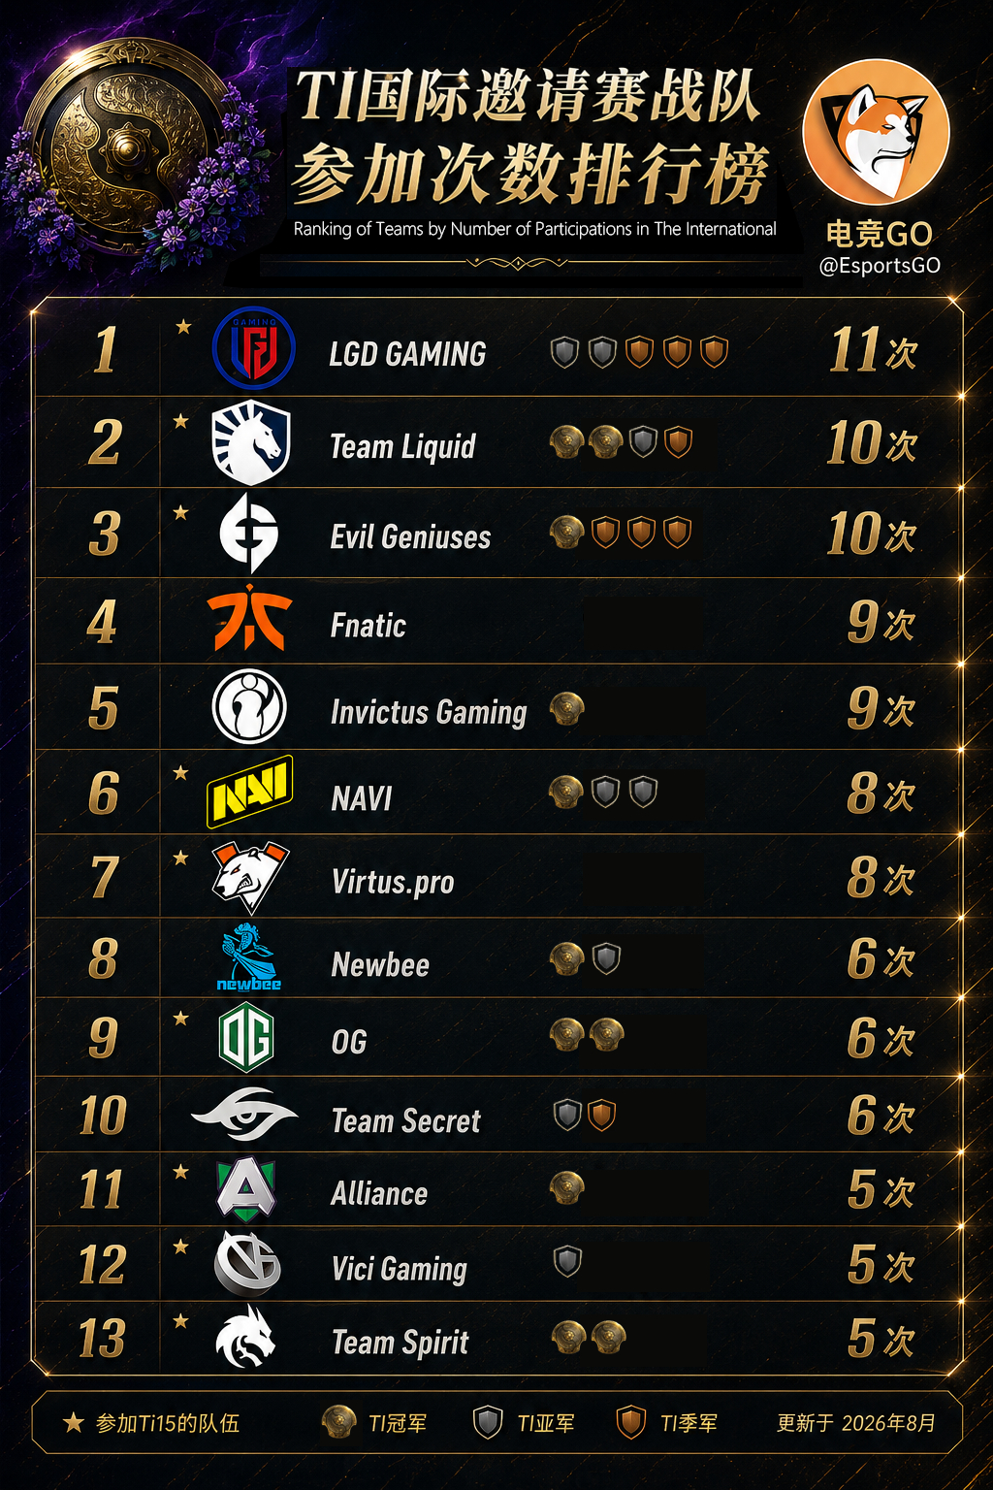Click the shiba dog avatar of 电竞GO
The image size is (993, 1490).
click(x=877, y=132)
